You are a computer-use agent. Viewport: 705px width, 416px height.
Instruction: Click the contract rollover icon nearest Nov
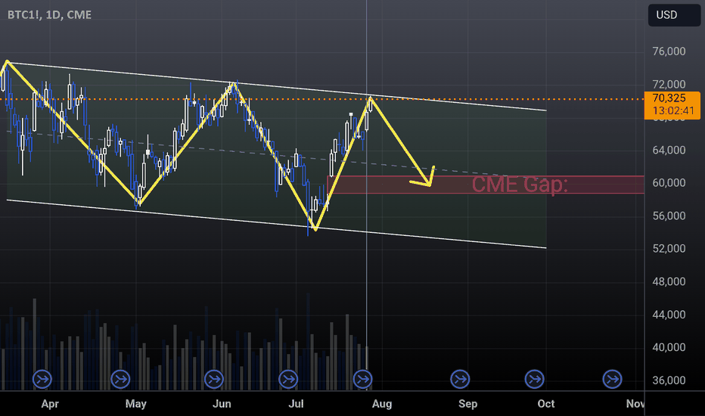pyautogui.click(x=613, y=380)
